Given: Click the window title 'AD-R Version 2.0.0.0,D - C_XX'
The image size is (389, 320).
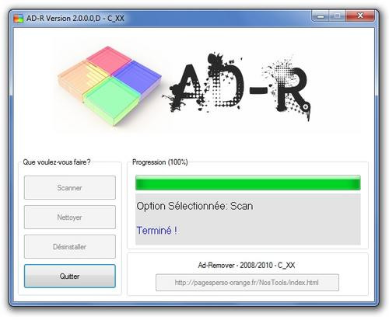Looking at the screenshot, I should click(75, 19).
